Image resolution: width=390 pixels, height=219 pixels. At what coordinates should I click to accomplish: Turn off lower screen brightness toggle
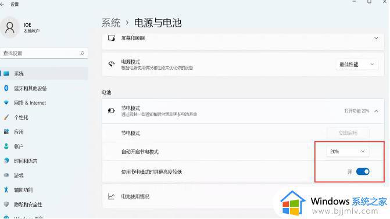pyautogui.click(x=363, y=171)
